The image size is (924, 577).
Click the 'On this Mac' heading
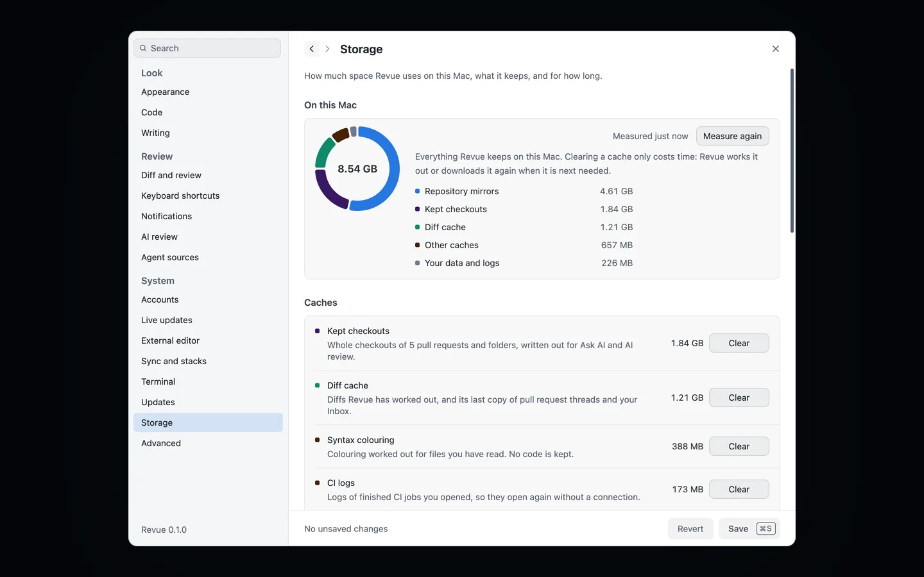pos(330,105)
